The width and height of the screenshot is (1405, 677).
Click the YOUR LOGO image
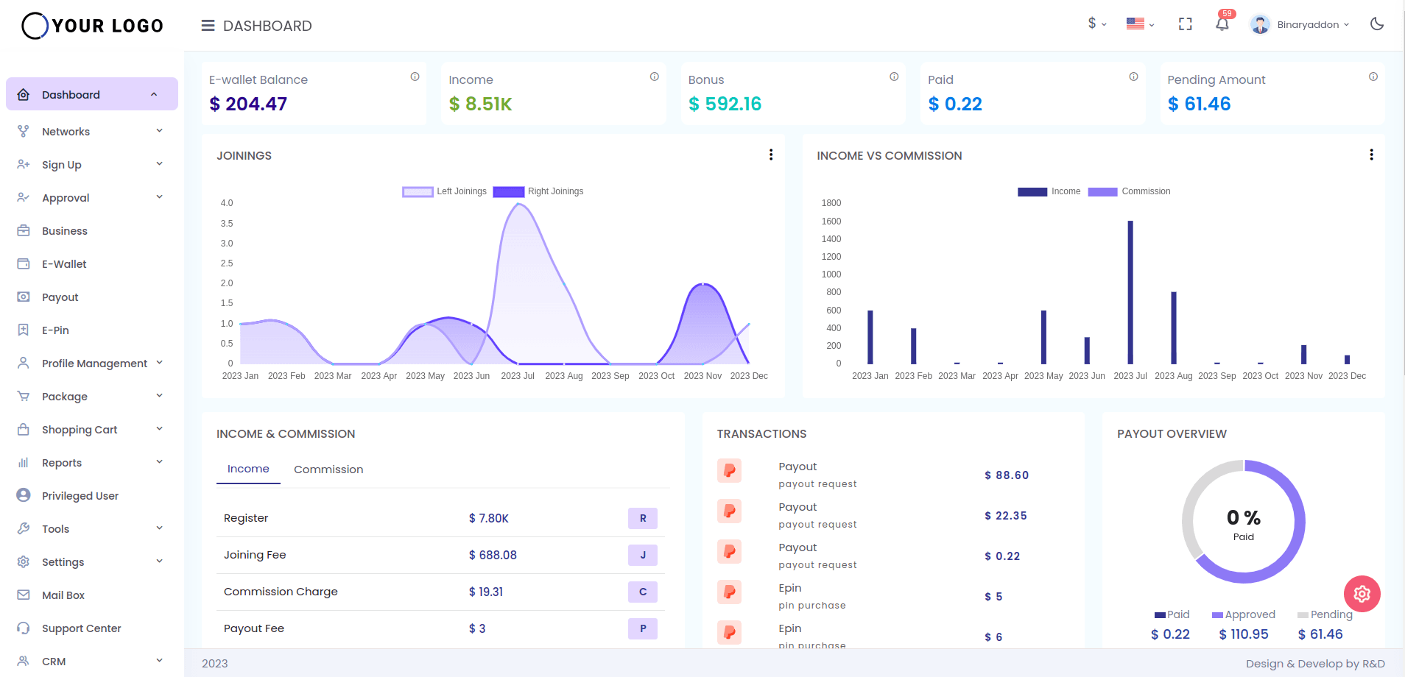93,26
